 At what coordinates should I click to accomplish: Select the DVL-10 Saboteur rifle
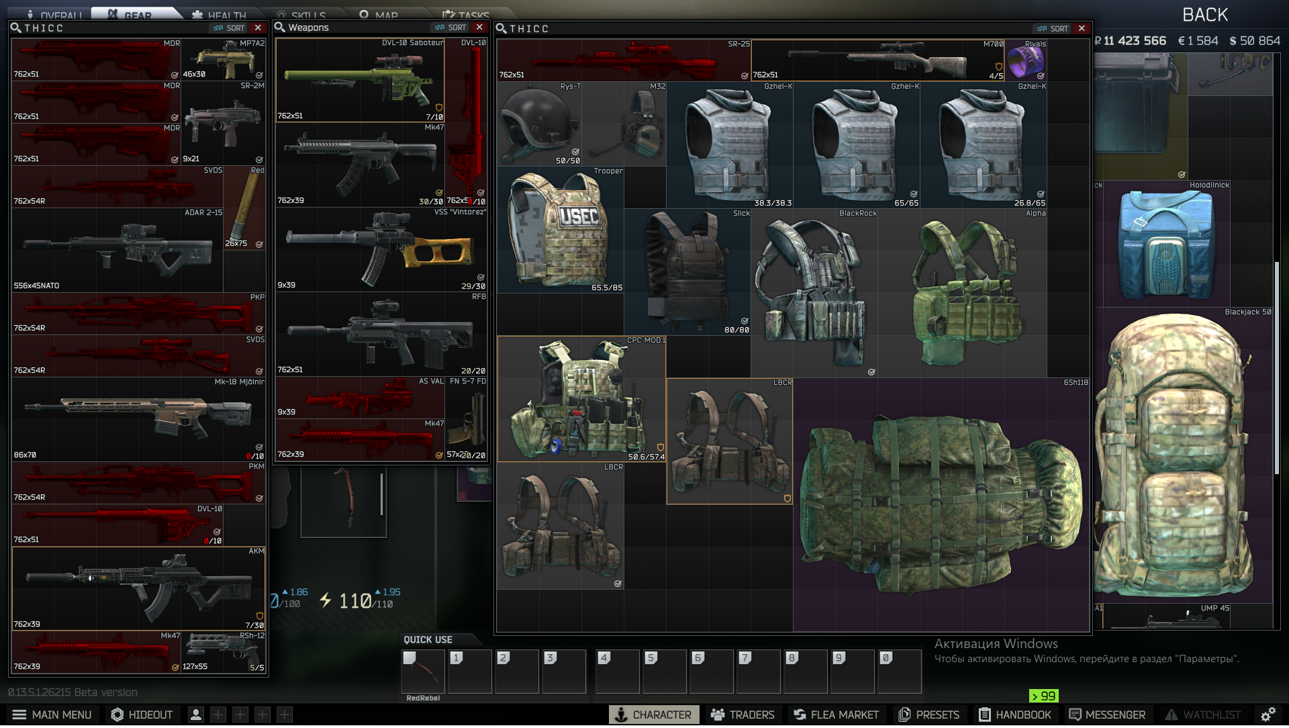tap(361, 80)
